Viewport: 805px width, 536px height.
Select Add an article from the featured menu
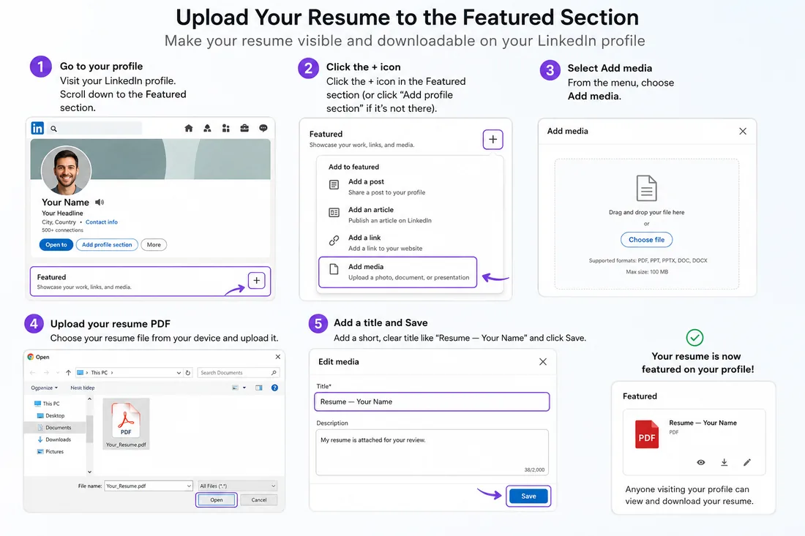(x=398, y=215)
